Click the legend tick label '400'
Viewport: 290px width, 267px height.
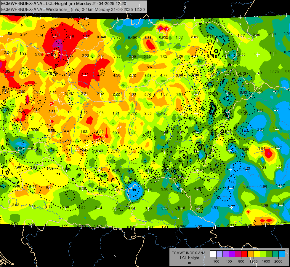(229, 261)
